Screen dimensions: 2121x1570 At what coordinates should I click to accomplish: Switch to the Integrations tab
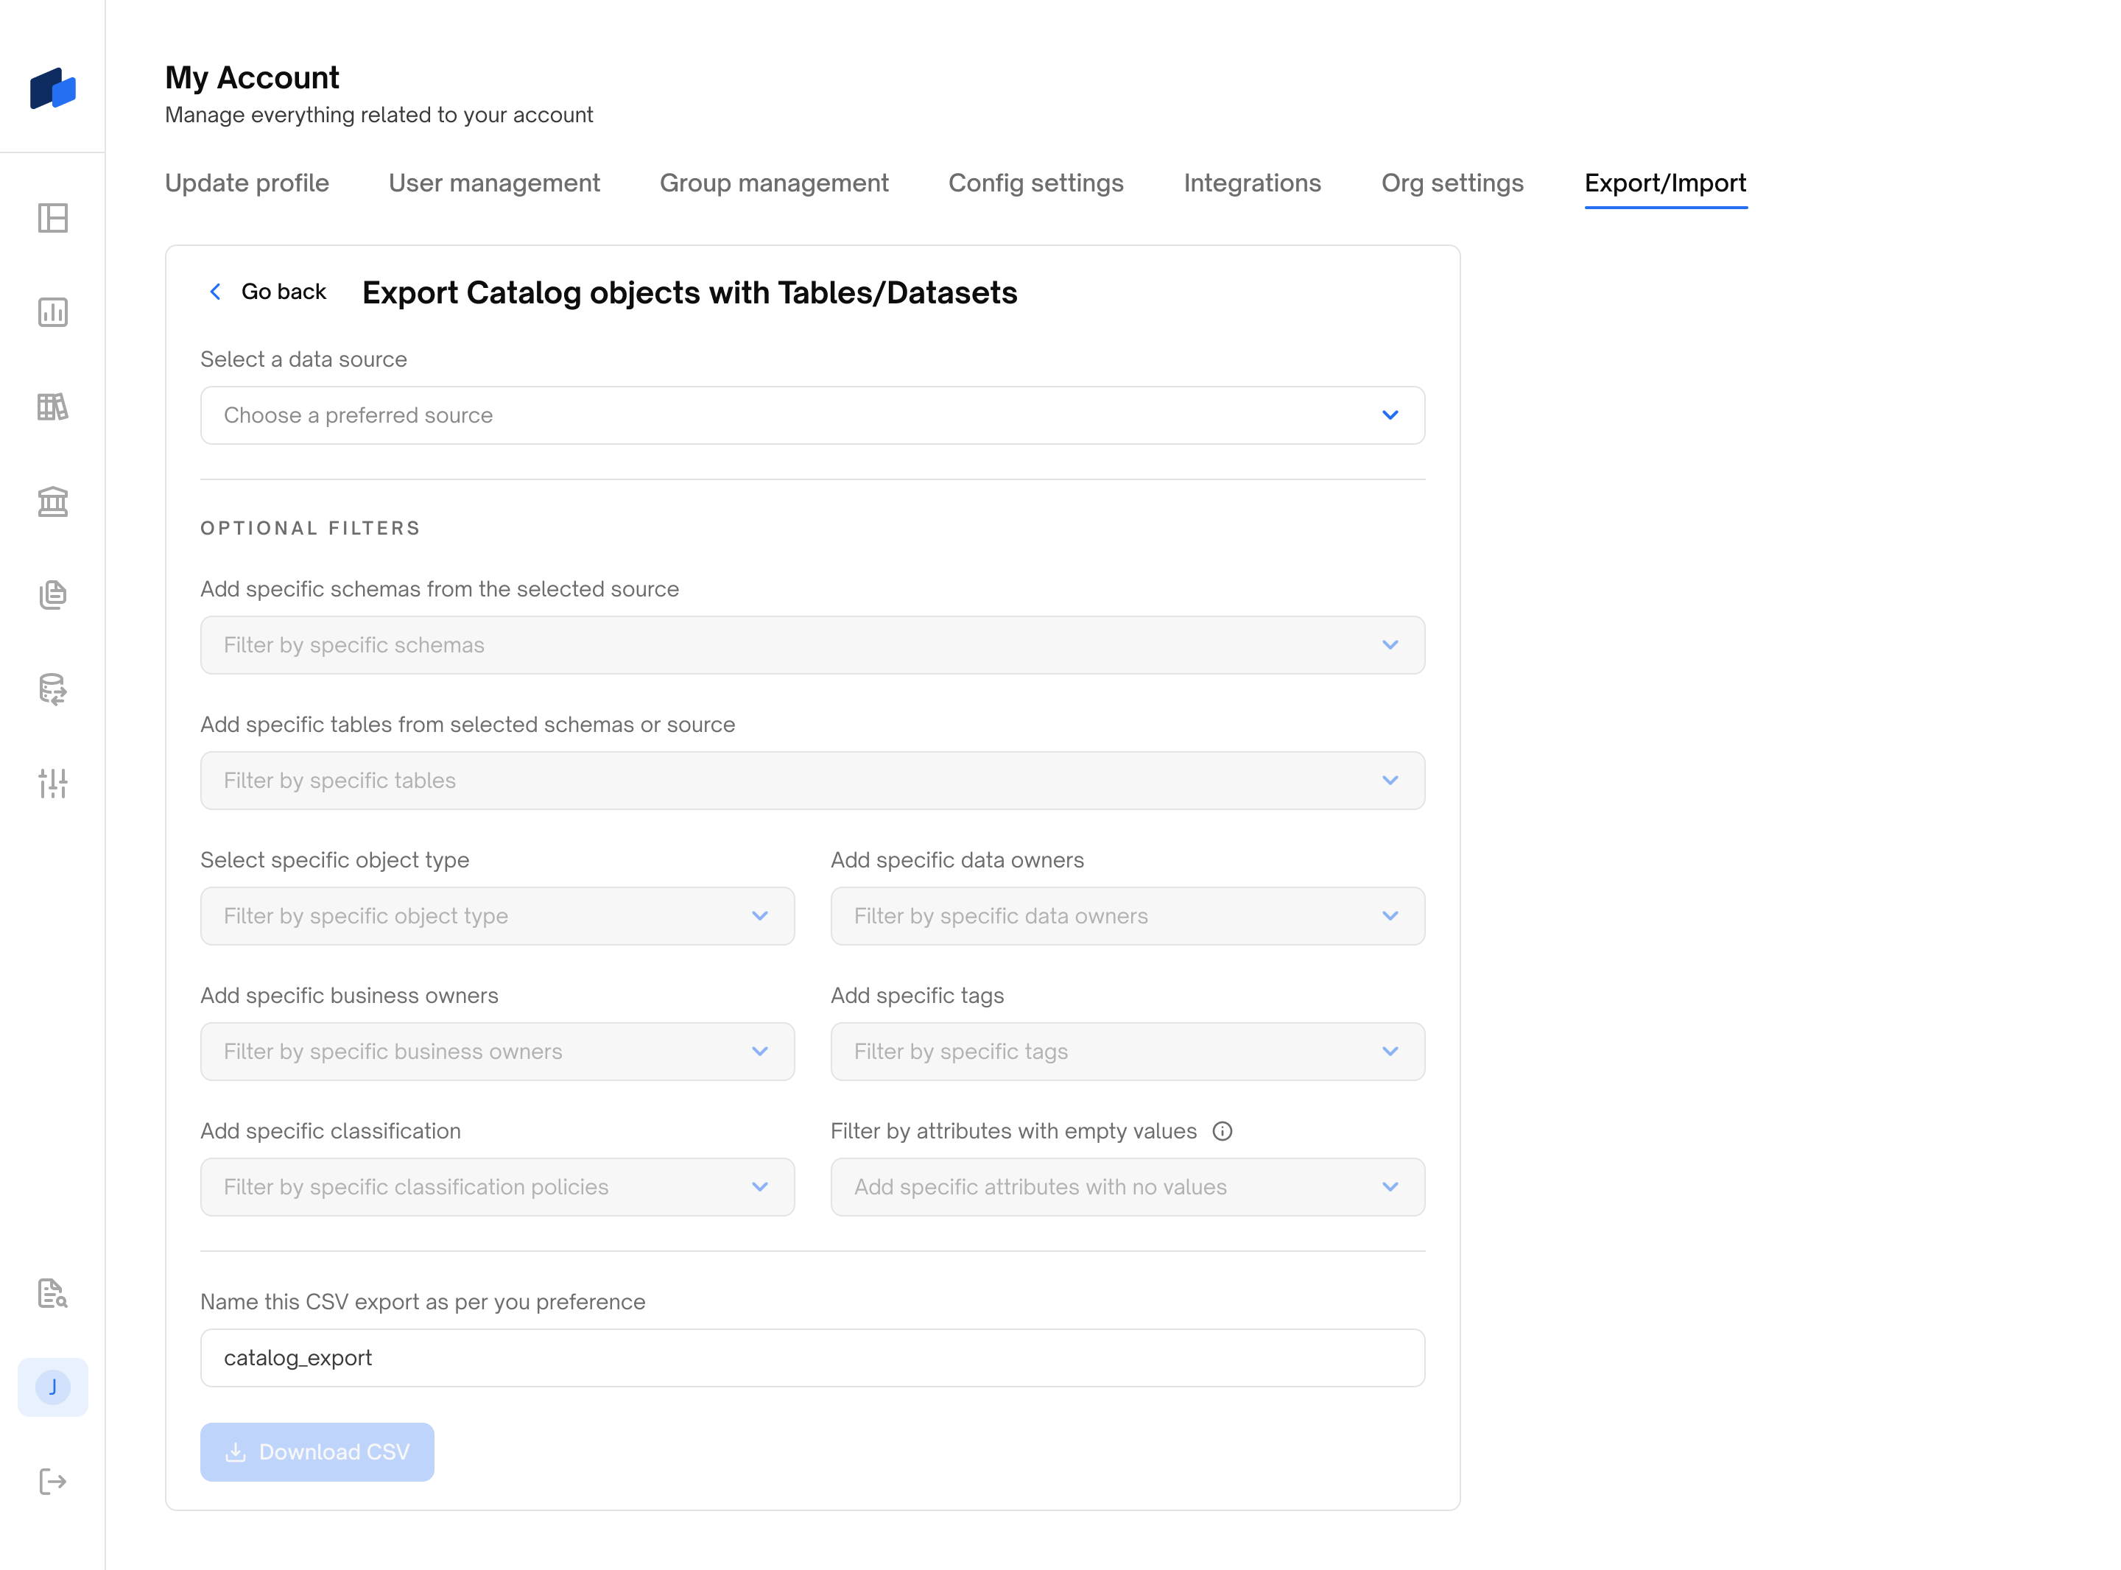click(x=1251, y=183)
